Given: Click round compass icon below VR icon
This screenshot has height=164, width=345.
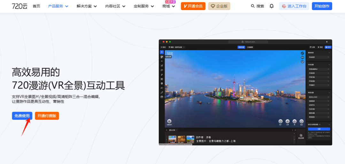Looking at the screenshot, I should click(302, 62).
